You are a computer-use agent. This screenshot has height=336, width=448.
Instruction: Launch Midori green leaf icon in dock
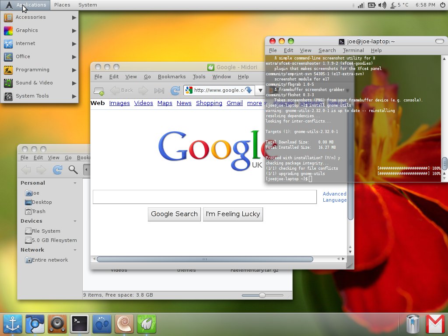pyautogui.click(x=147, y=324)
